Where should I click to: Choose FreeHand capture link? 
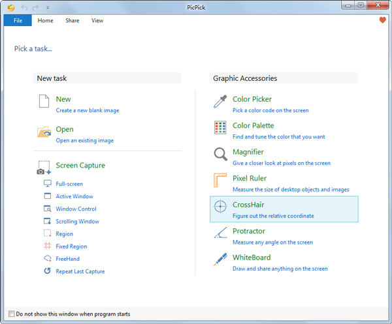coord(68,259)
